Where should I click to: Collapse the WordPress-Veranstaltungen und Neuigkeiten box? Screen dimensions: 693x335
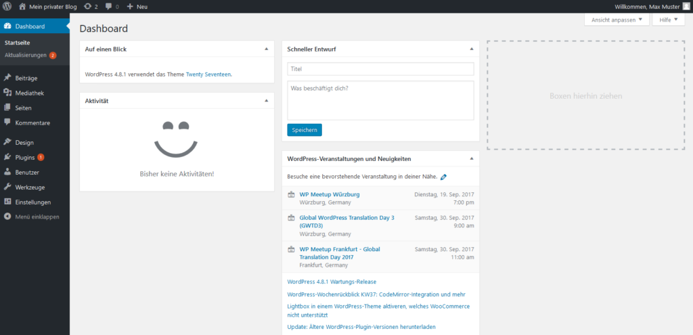[x=471, y=158]
